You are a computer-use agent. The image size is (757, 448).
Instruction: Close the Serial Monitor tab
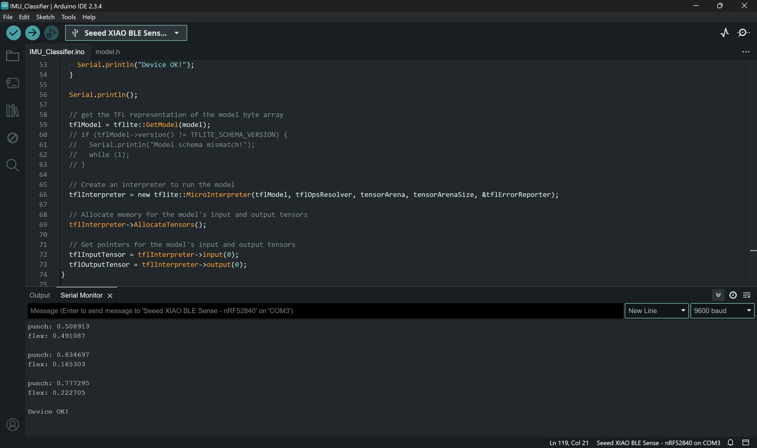coord(110,296)
